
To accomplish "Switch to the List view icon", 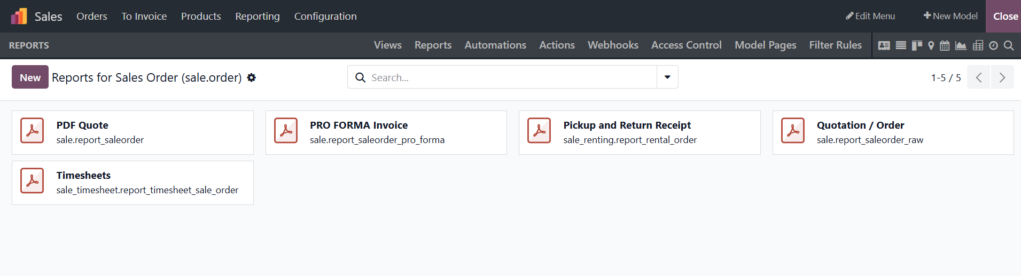I will click(x=901, y=45).
